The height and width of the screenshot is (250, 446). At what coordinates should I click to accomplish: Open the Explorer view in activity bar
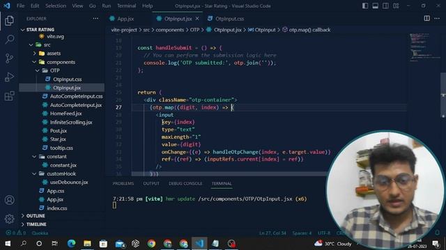pos(9,21)
